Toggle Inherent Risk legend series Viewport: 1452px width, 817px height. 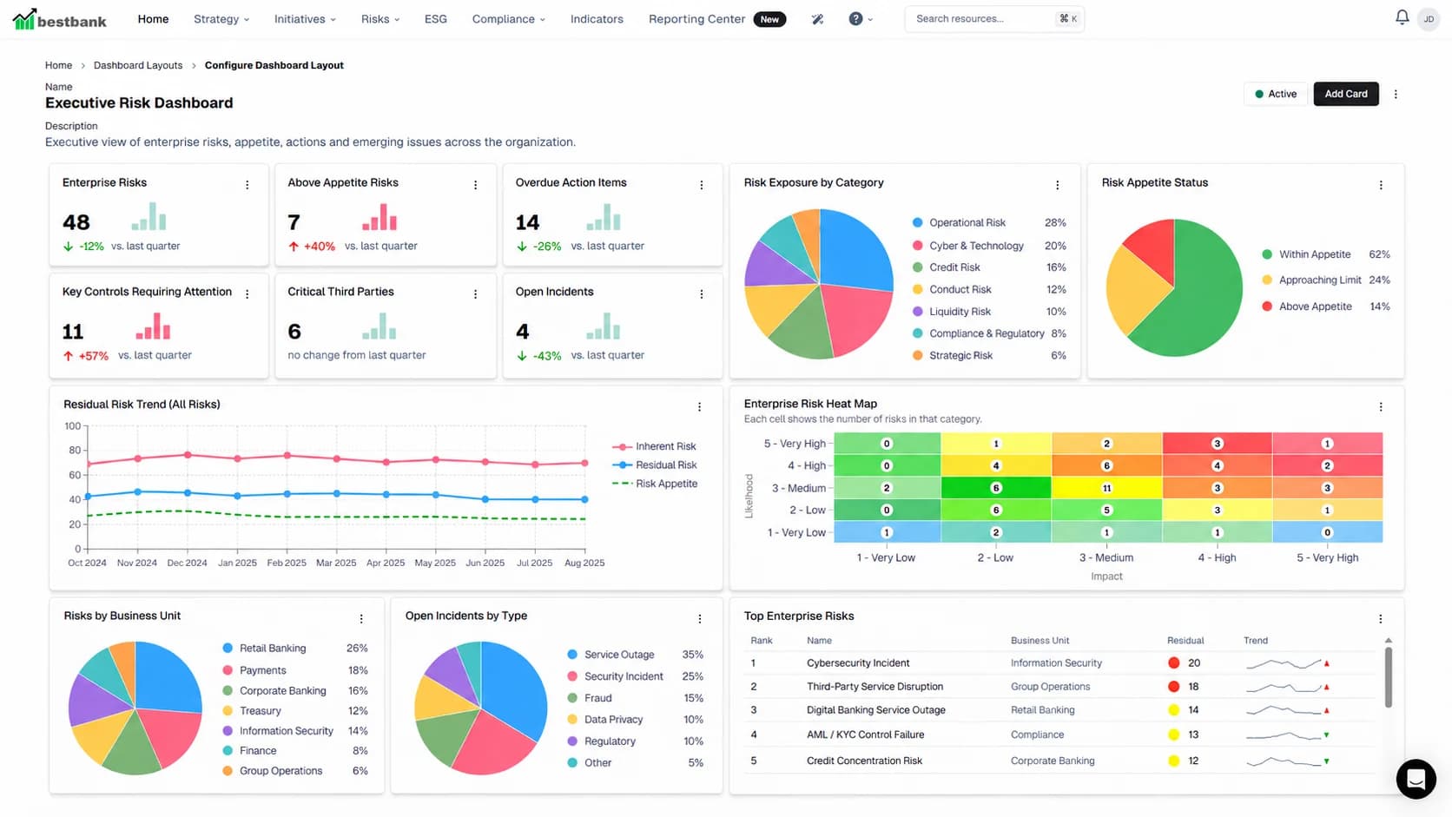(654, 446)
